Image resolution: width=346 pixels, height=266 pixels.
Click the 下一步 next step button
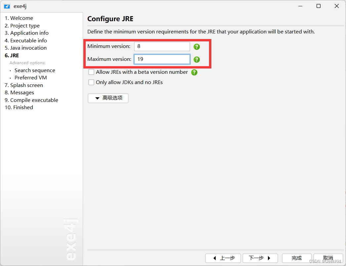[x=260, y=258]
